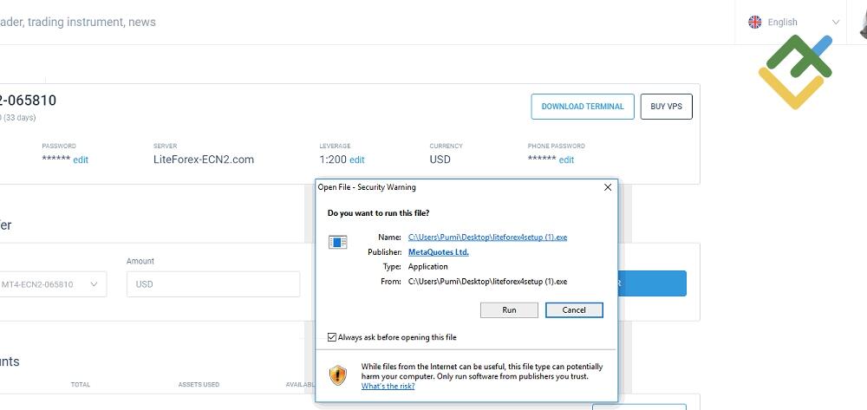Click the Do you want to run this file heading
Screen dimensions: 867x410
coord(378,212)
